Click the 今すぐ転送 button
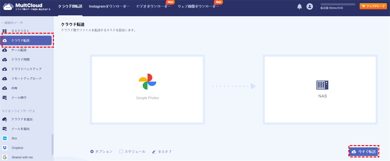The height and width of the screenshot is (161, 390). [364, 152]
